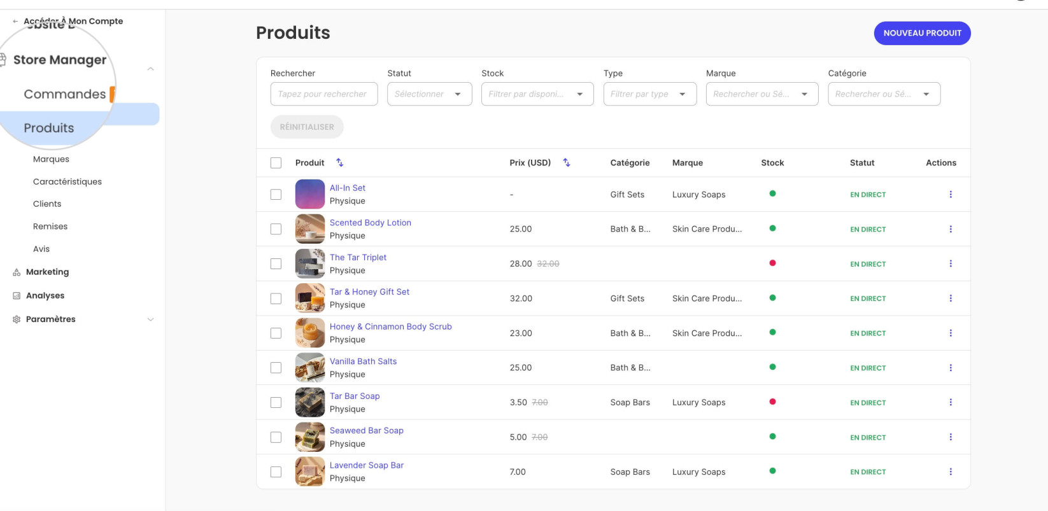This screenshot has height=511, width=1048.
Task: Check Tar & Honey Gift Set checkbox
Action: coord(276,298)
